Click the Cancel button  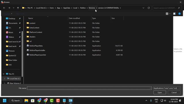click(174, 92)
